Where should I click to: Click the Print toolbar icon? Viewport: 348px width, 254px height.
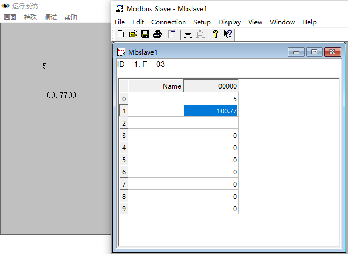157,34
